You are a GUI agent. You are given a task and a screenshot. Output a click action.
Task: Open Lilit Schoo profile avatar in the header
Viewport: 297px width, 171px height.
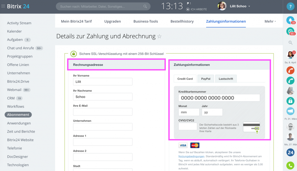pyautogui.click(x=222, y=6)
